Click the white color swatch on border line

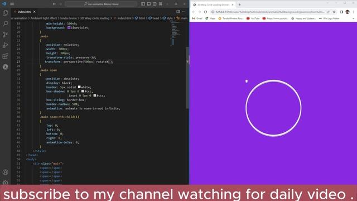click(x=79, y=87)
